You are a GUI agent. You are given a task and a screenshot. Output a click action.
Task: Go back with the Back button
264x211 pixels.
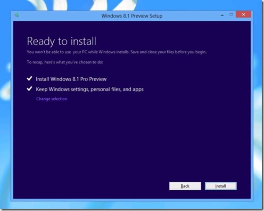pyautogui.click(x=185, y=186)
